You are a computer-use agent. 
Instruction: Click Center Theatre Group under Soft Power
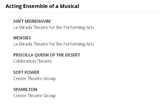[x=34, y=78]
